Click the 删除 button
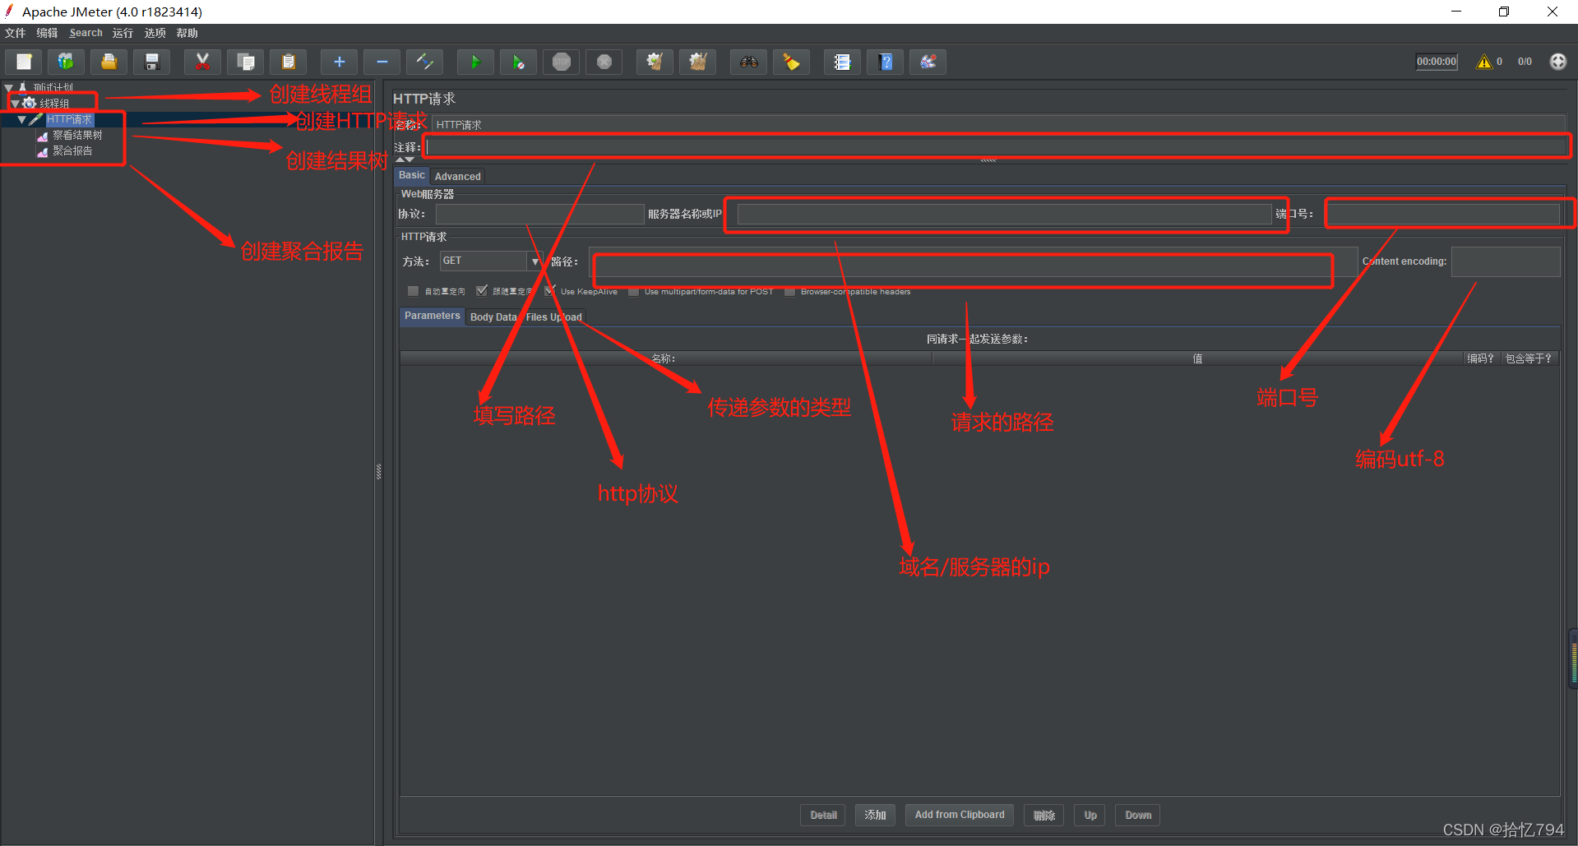Viewport: 1578px width, 846px height. [1044, 815]
